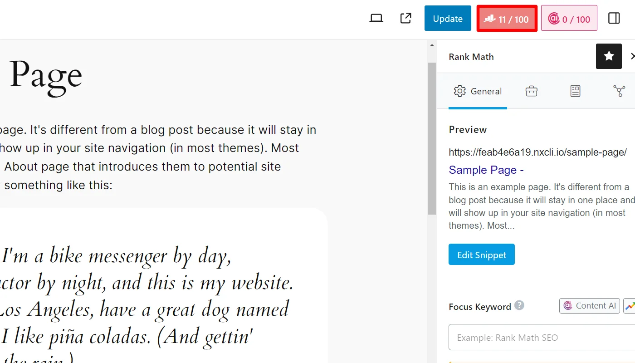Viewport: 635px width, 363px height.
Task: Click the Edit Snippet button
Action: click(482, 255)
